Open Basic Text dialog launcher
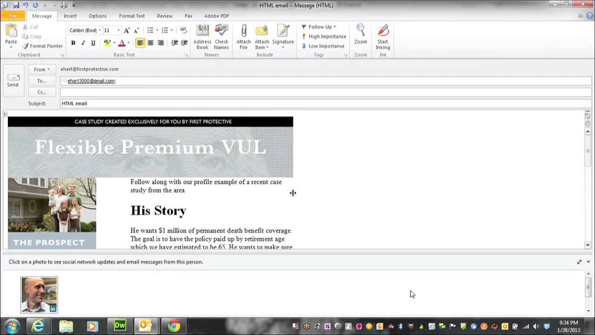Screen dimensions: 595x335 [x=186, y=55]
